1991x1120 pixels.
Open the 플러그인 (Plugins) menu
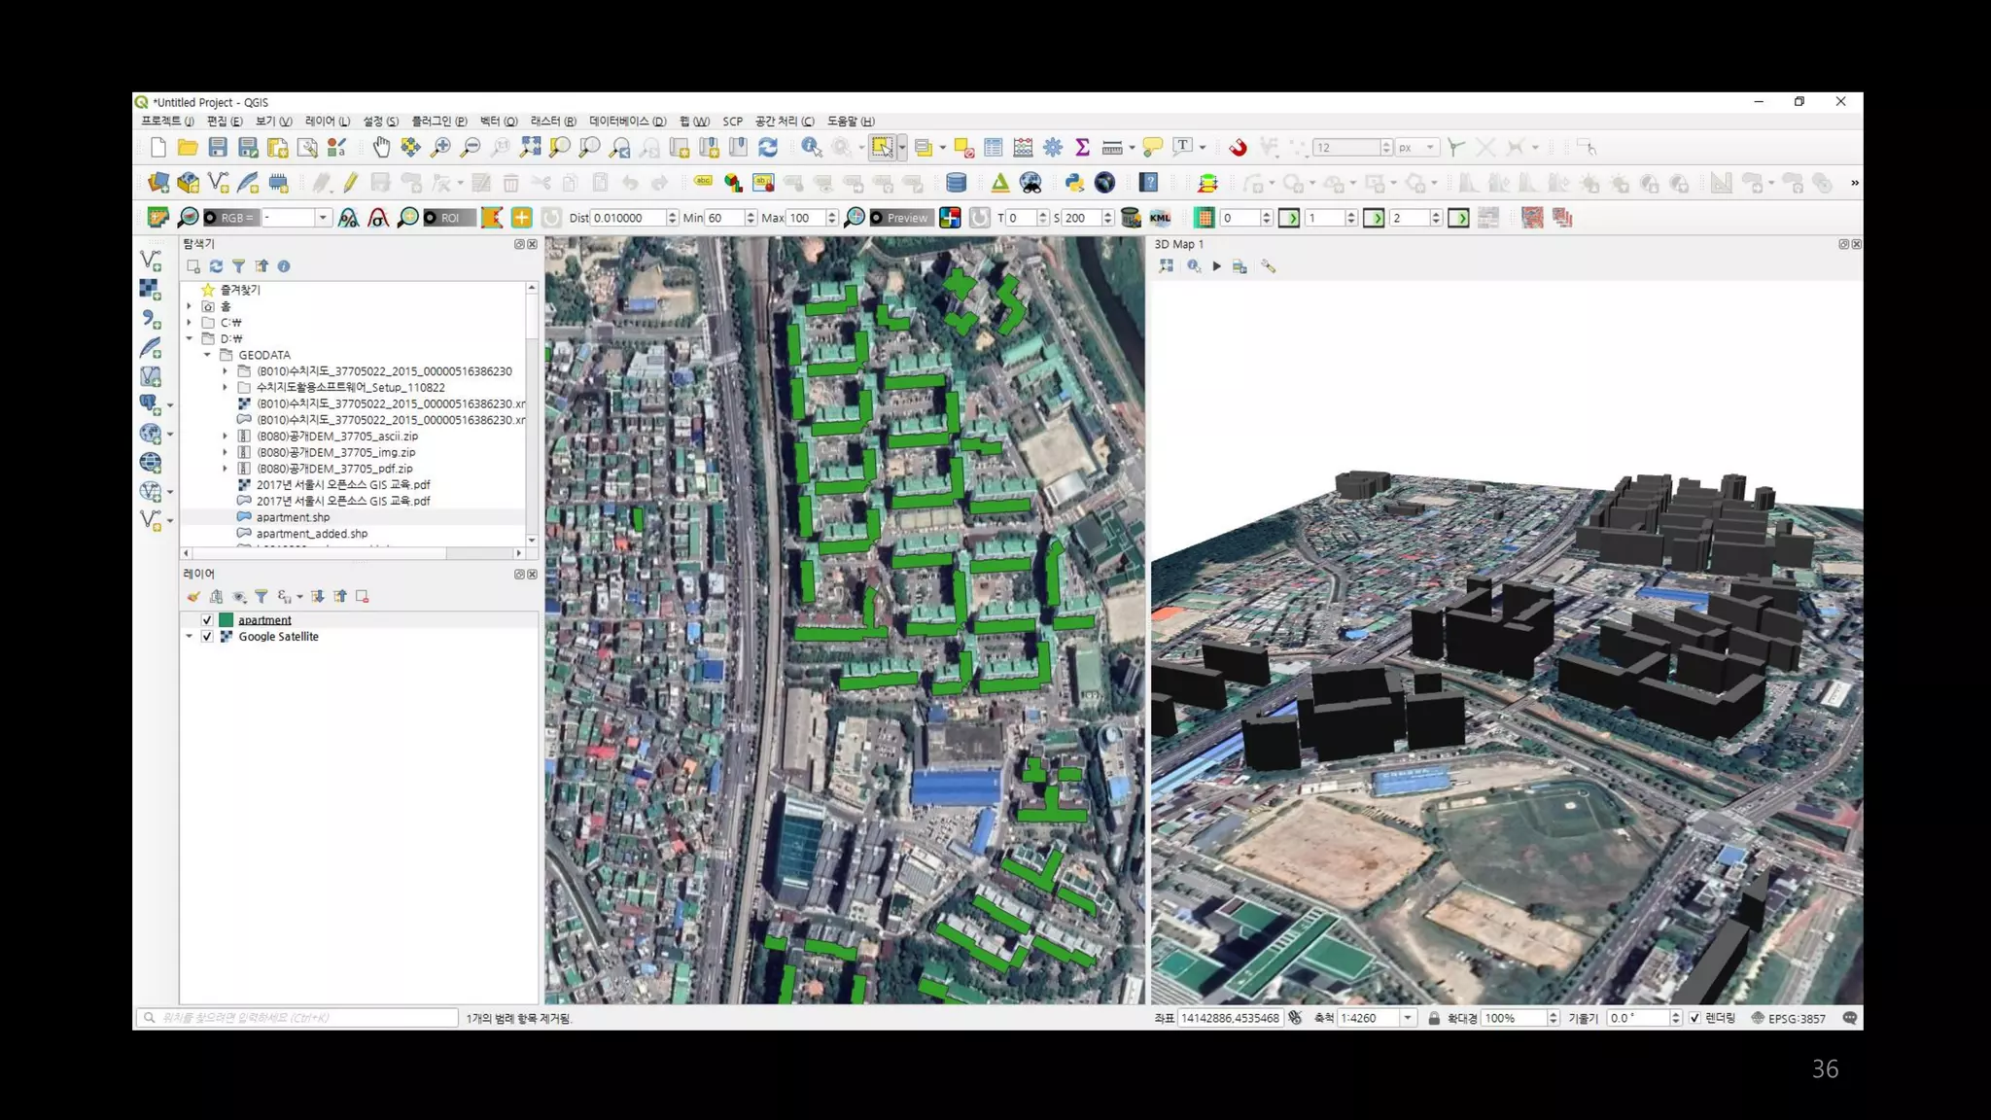pos(438,122)
